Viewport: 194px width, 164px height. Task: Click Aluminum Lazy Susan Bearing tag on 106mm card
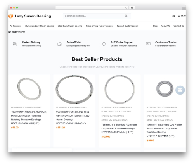pos(161,107)
